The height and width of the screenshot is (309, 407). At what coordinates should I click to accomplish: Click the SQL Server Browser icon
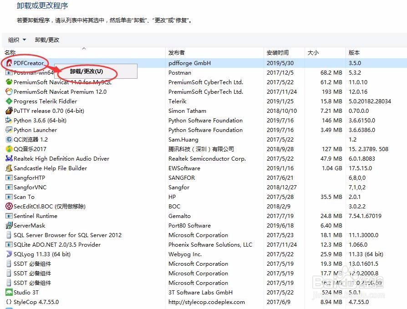click(x=9, y=235)
